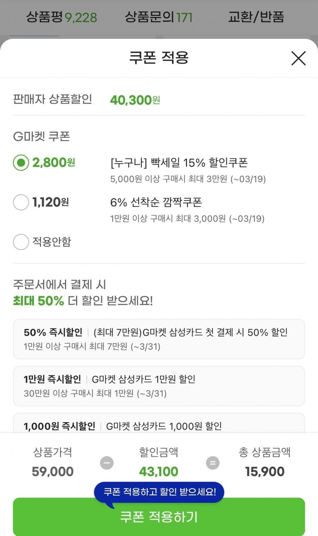Click the 6% 선착순 깜짝쿠폰 title
318x536 pixels.
pyautogui.click(x=156, y=202)
